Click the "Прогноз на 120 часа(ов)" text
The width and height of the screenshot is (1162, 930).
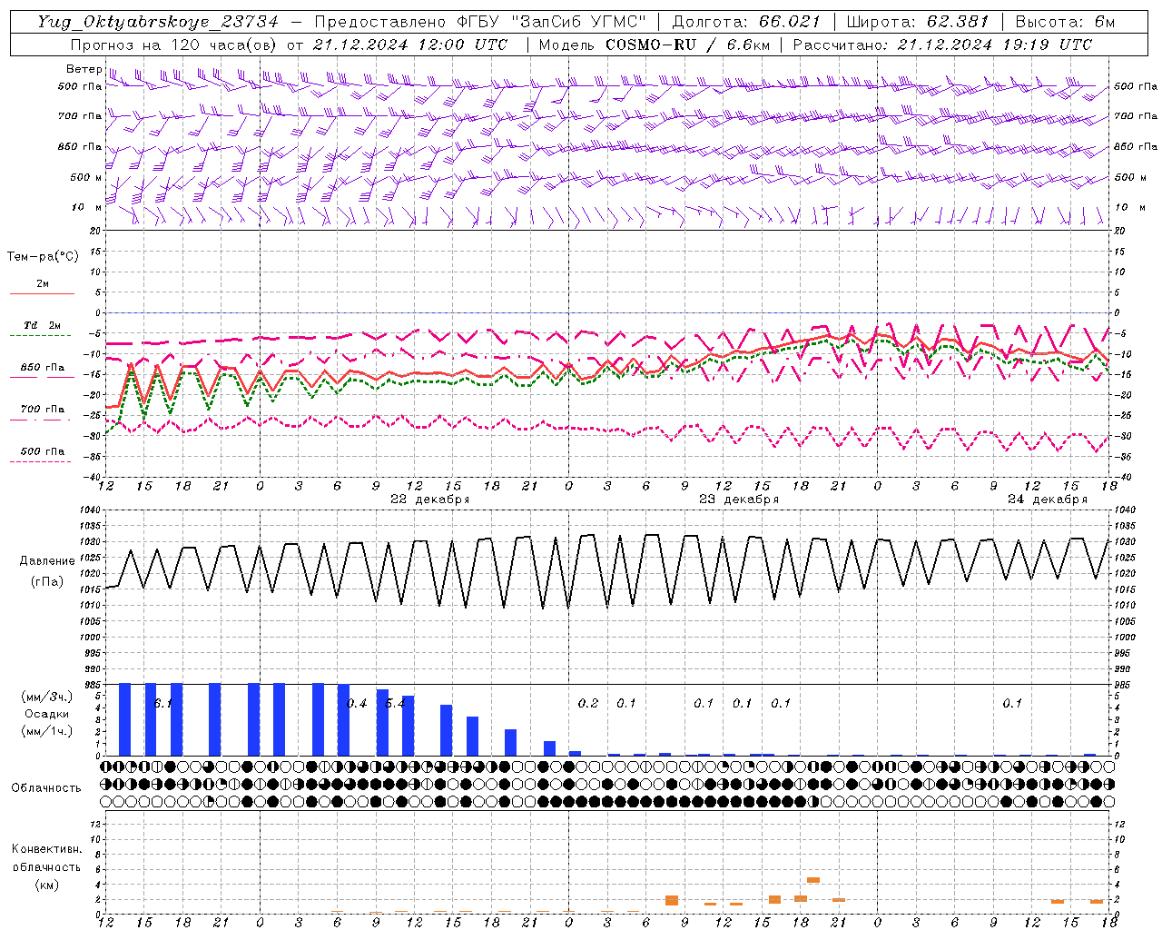tap(174, 45)
